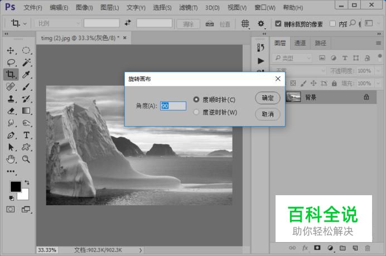Select the Hand tool

pos(11,160)
